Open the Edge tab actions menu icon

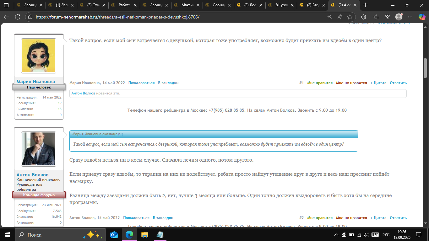click(x=6, y=5)
